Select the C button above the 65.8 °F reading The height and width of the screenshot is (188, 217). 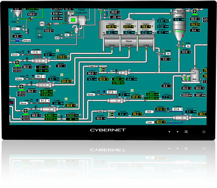(x=66, y=99)
